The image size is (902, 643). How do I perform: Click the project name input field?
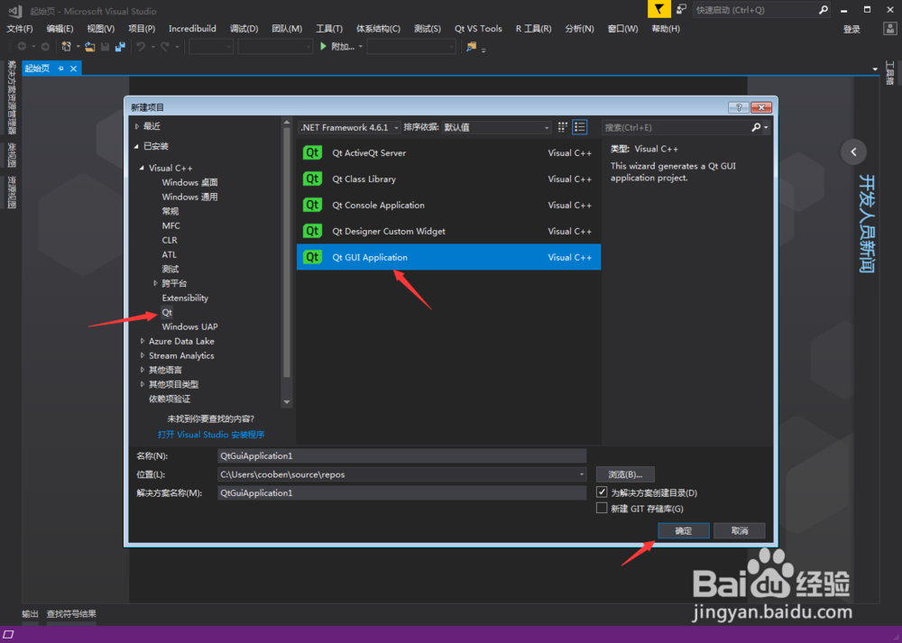click(401, 455)
